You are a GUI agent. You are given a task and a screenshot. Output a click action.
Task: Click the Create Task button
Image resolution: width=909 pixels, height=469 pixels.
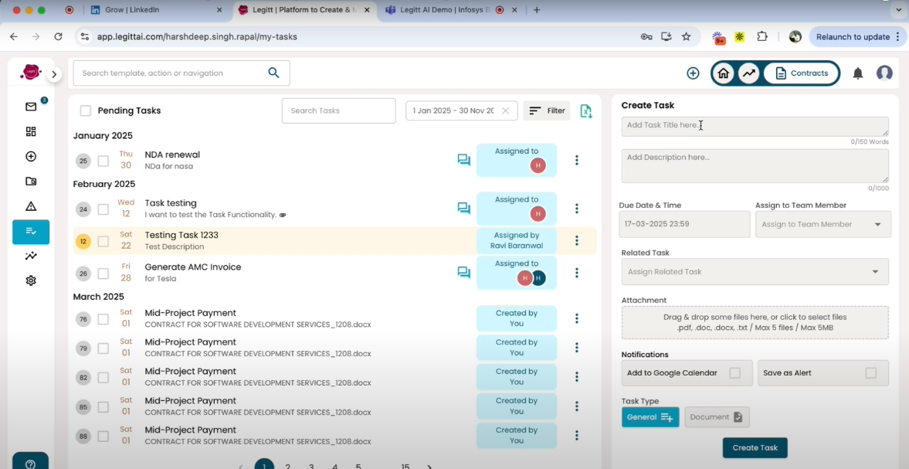tap(755, 447)
